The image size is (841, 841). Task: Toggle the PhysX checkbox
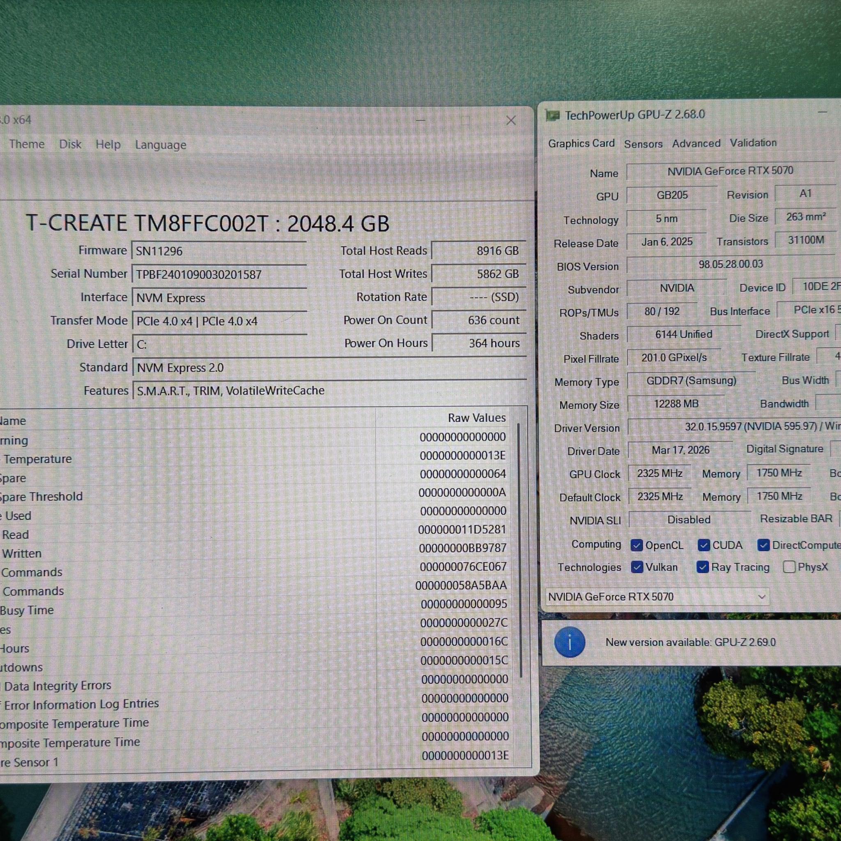click(789, 567)
